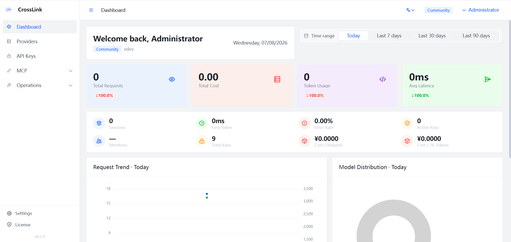511x242 pixels.
Task: Click the Token Usage 100.0% change badge
Action: [315, 95]
